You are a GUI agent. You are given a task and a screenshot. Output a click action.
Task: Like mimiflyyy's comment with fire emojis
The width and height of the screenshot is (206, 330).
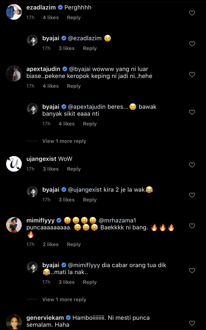coord(192,226)
